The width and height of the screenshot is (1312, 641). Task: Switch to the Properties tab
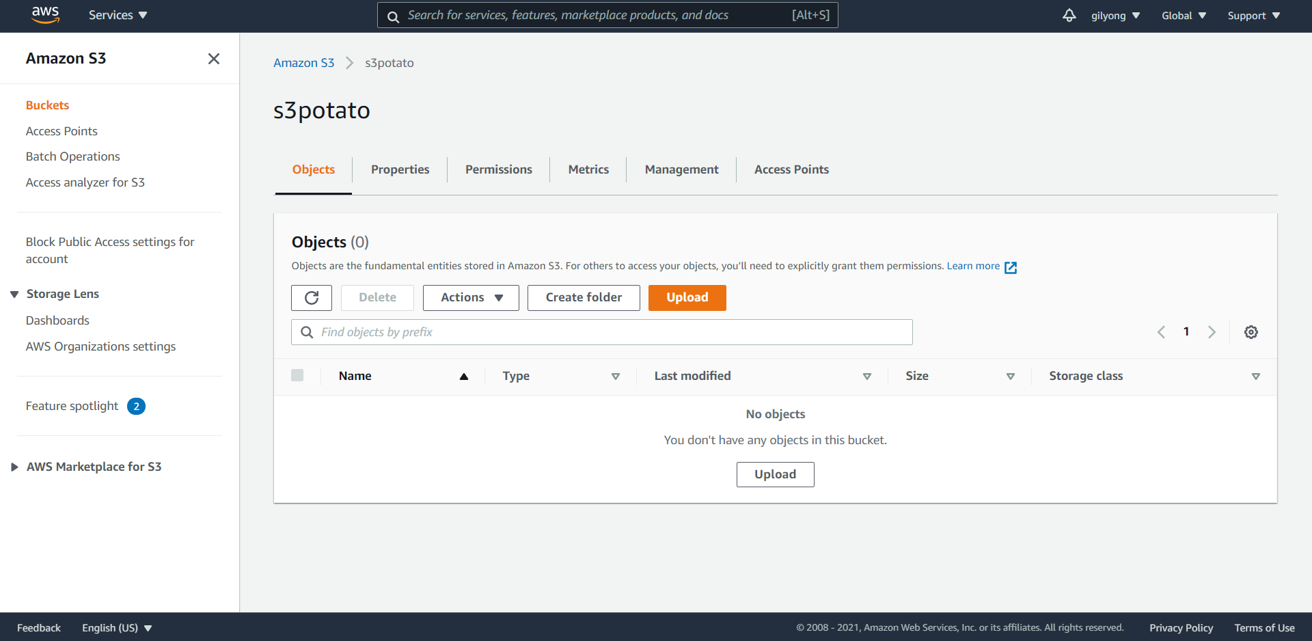coord(400,169)
